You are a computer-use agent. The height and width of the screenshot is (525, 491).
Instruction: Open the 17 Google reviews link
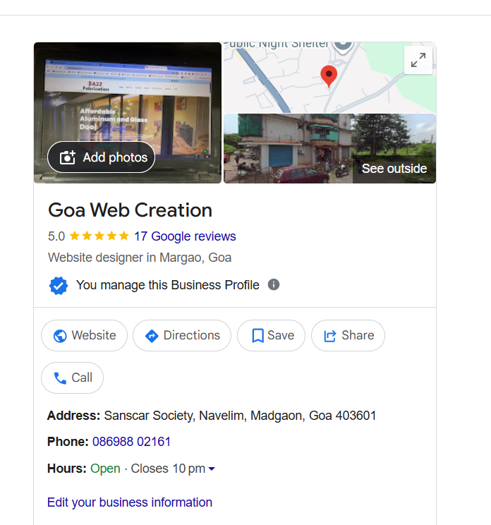coord(185,236)
